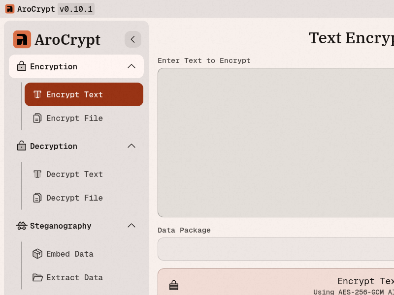This screenshot has width=394, height=295.
Task: Collapse the Encryption section chevron
Action: (131, 66)
